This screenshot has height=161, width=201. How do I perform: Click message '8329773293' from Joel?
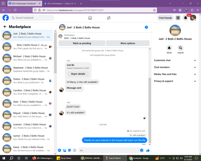[x=73, y=107]
